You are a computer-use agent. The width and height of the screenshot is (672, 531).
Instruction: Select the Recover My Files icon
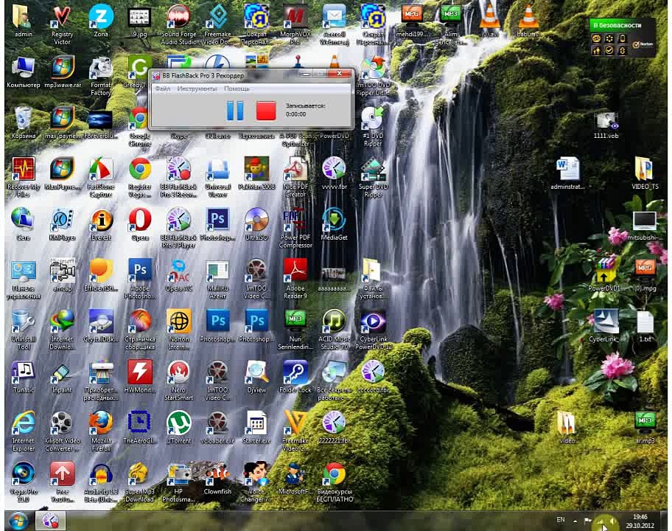click(x=23, y=178)
